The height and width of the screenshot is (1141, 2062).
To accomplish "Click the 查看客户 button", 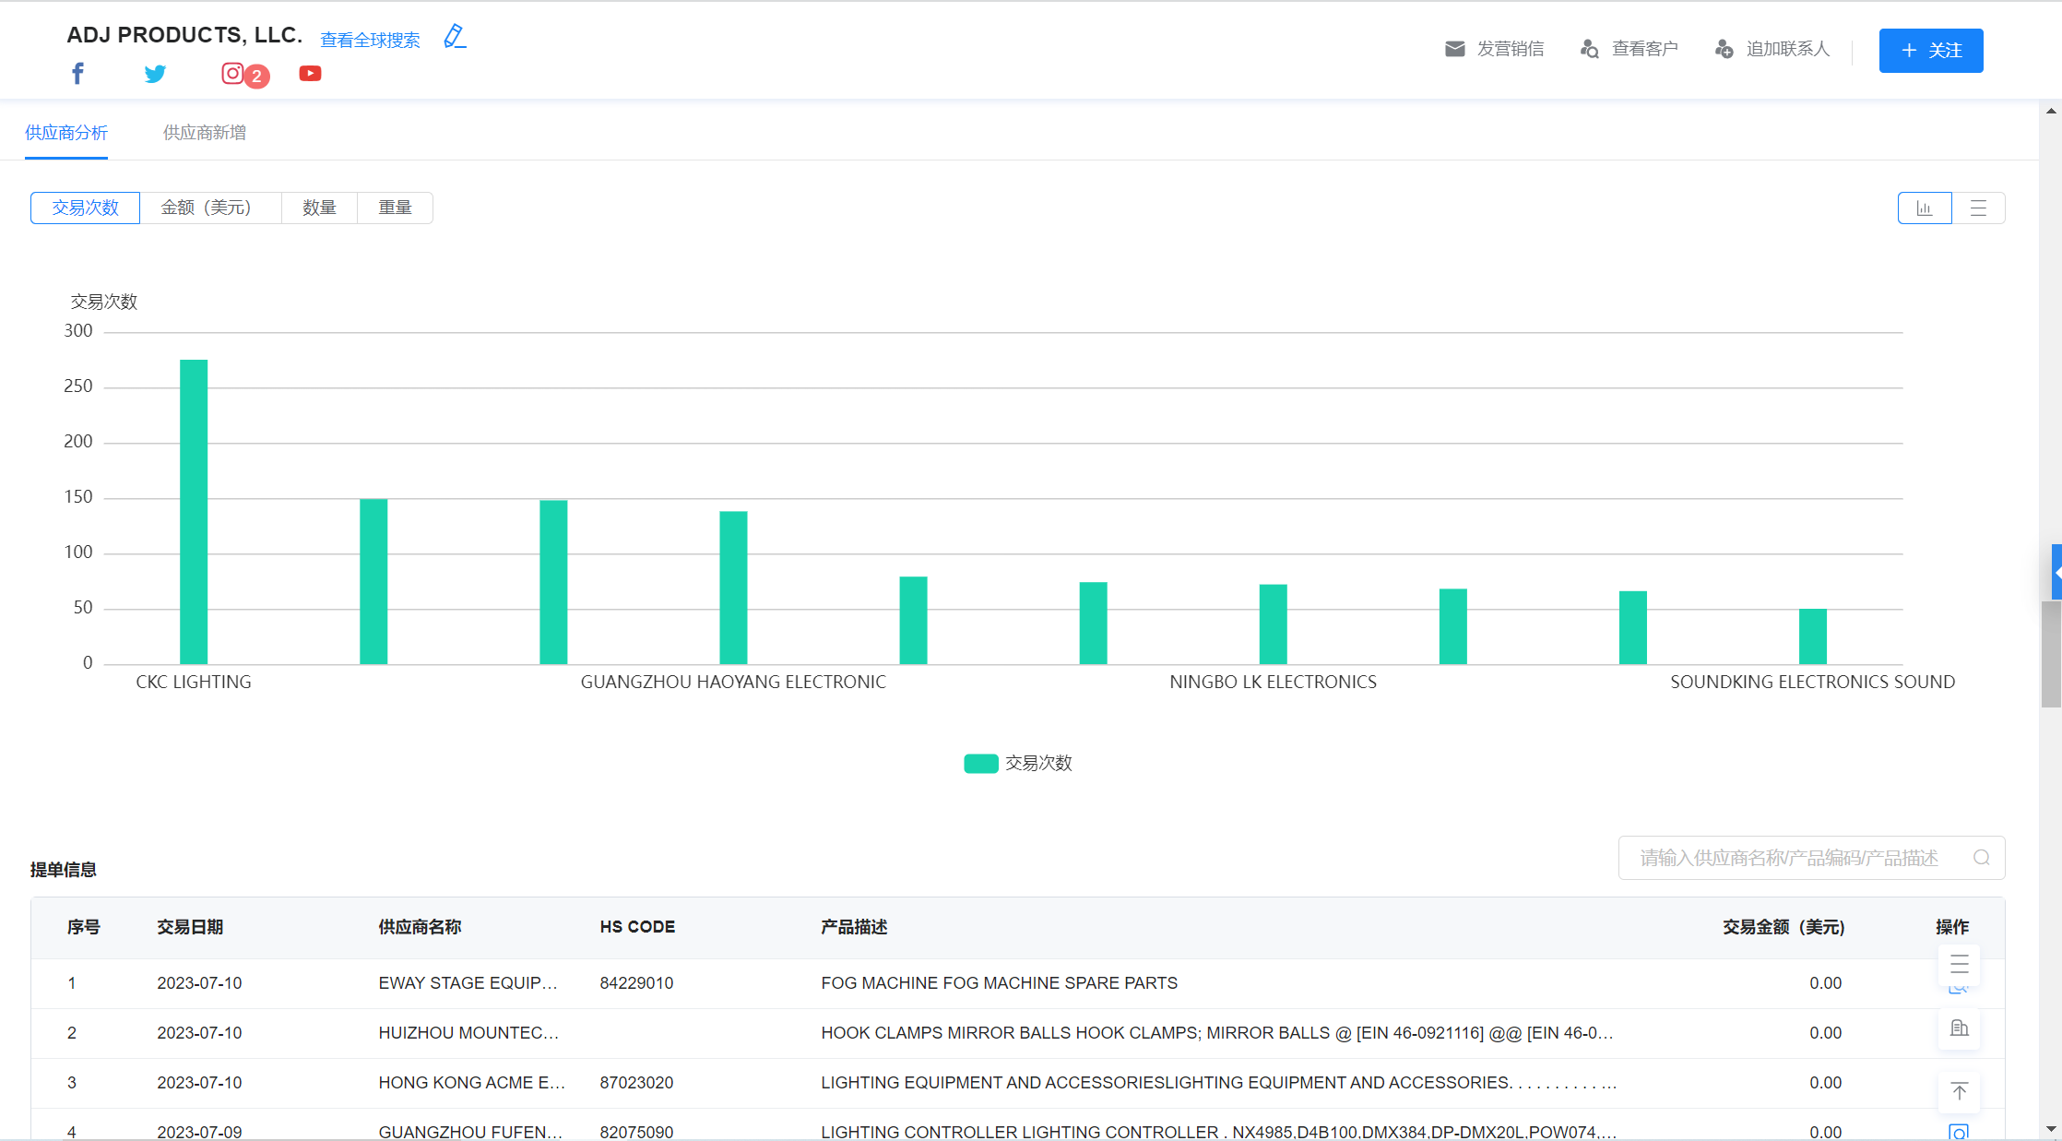I will point(1629,49).
